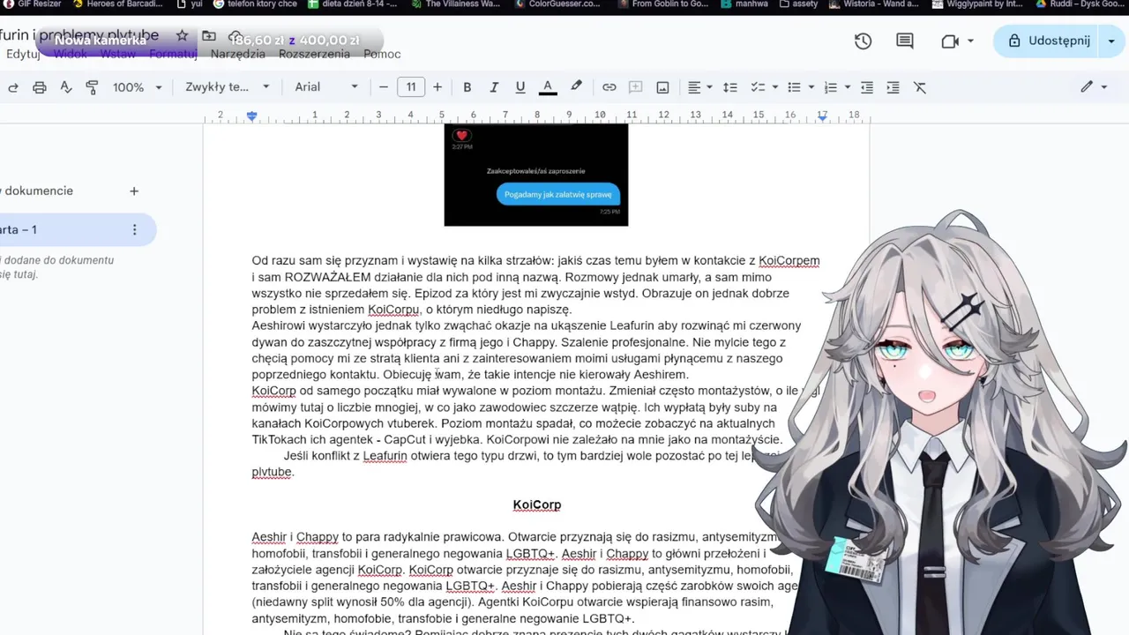
Task: Print the document with the printer icon
Action: pos(39,87)
